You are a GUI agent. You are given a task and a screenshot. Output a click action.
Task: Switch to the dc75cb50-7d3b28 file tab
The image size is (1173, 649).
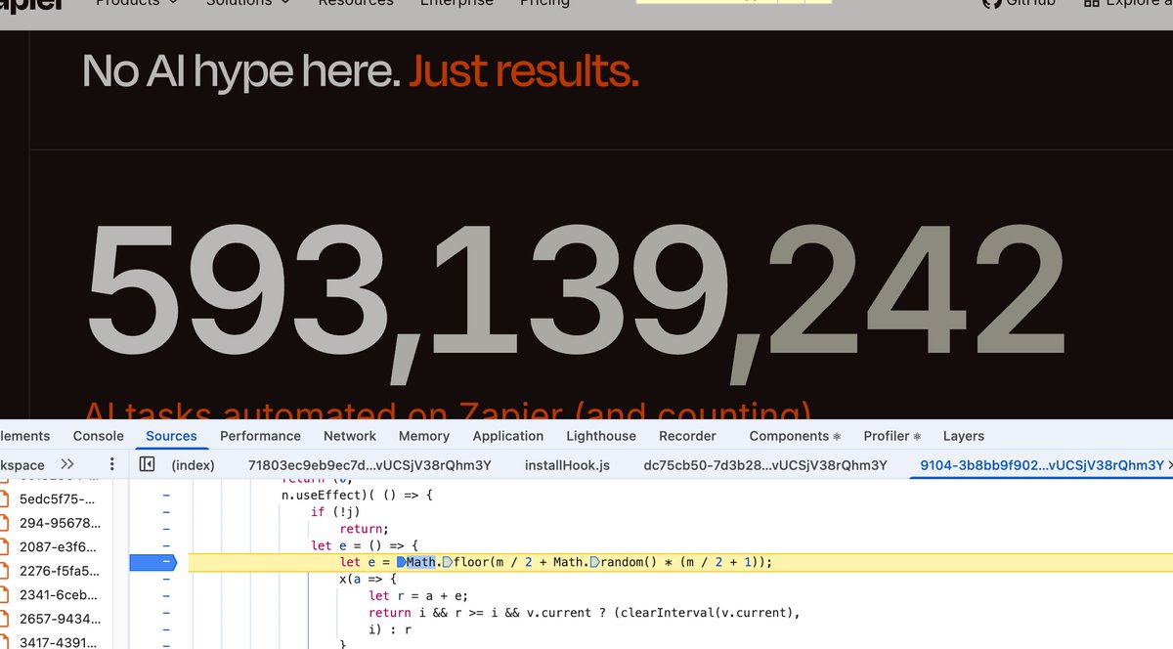tap(765, 464)
